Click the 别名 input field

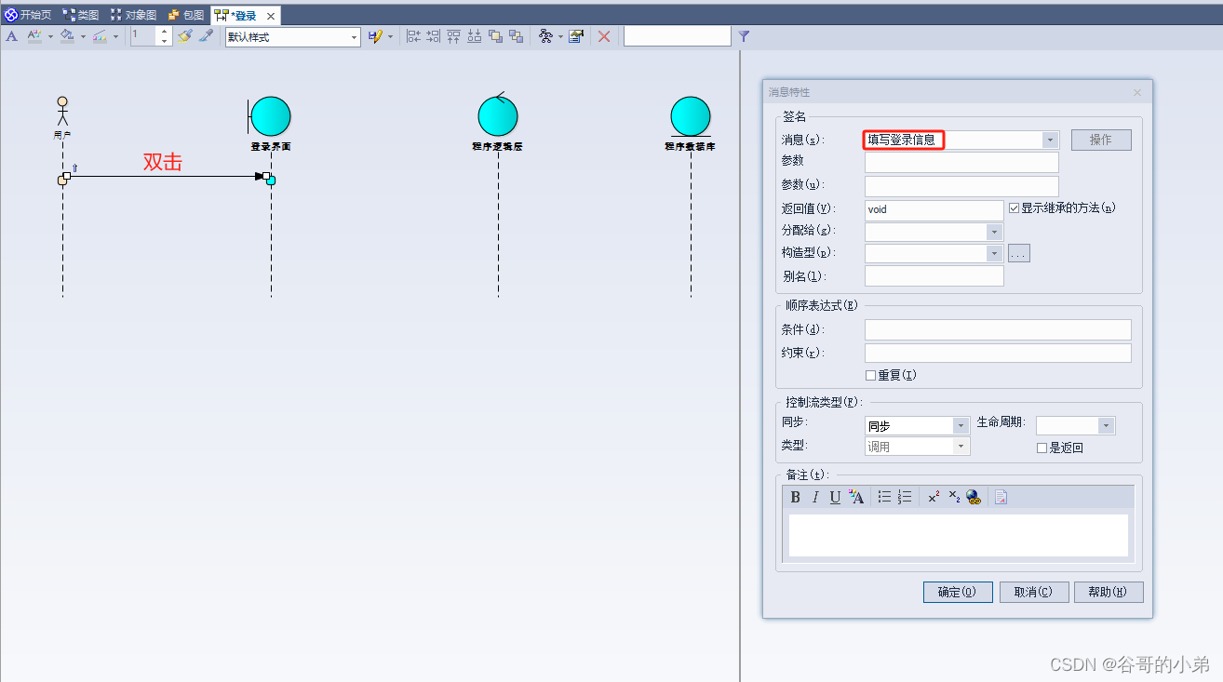point(934,275)
